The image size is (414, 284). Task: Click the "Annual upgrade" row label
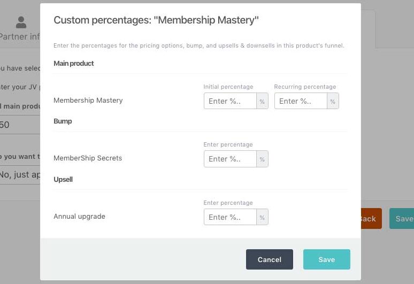[79, 217]
